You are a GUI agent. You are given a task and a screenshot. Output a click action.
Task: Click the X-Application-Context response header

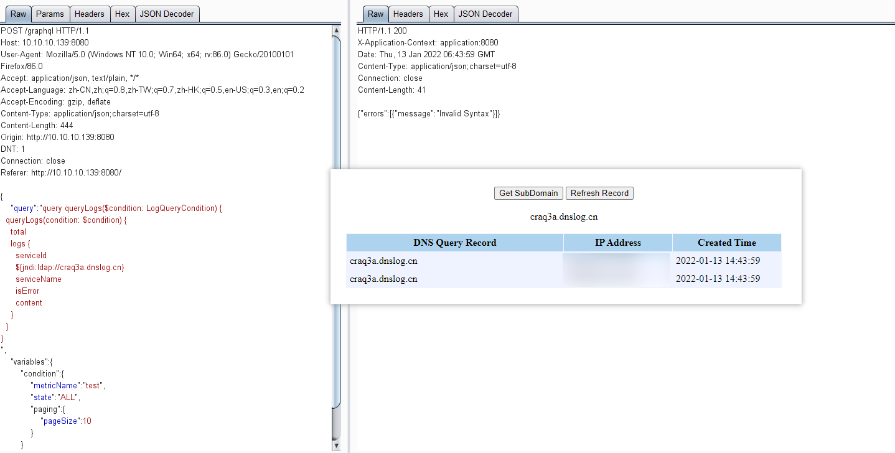coord(428,42)
